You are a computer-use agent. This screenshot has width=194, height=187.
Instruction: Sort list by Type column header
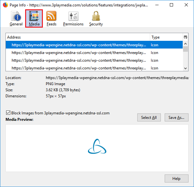point(166,37)
